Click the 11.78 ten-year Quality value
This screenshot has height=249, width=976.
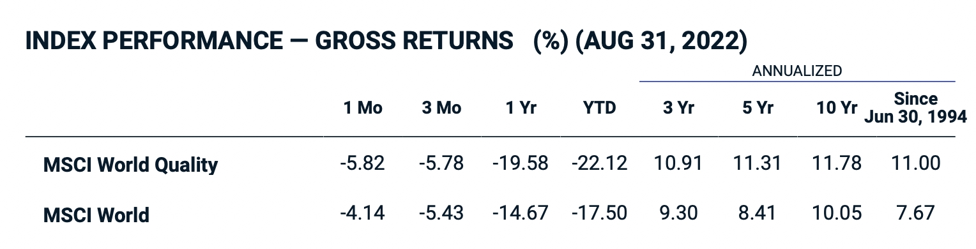[837, 163]
